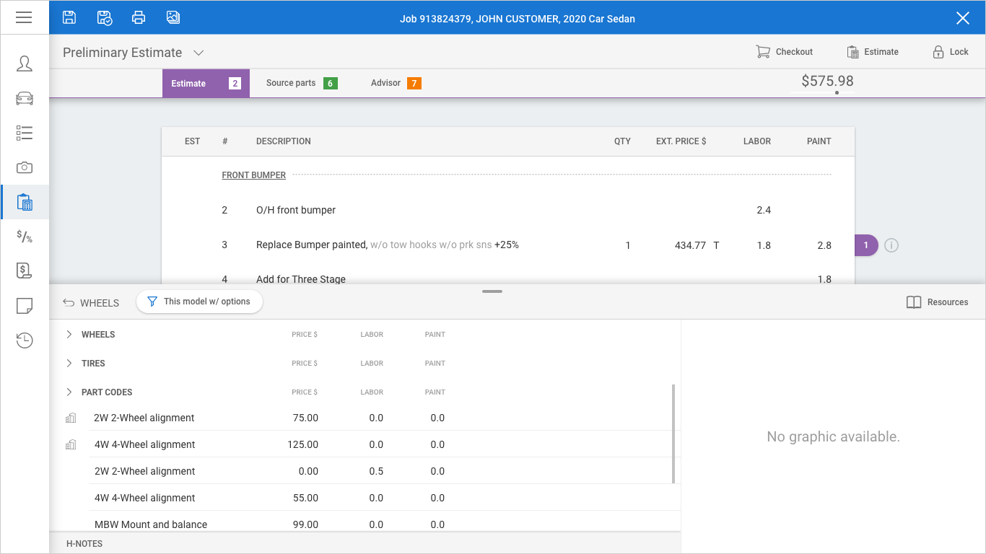Open the notes sidebar icon

click(x=25, y=306)
